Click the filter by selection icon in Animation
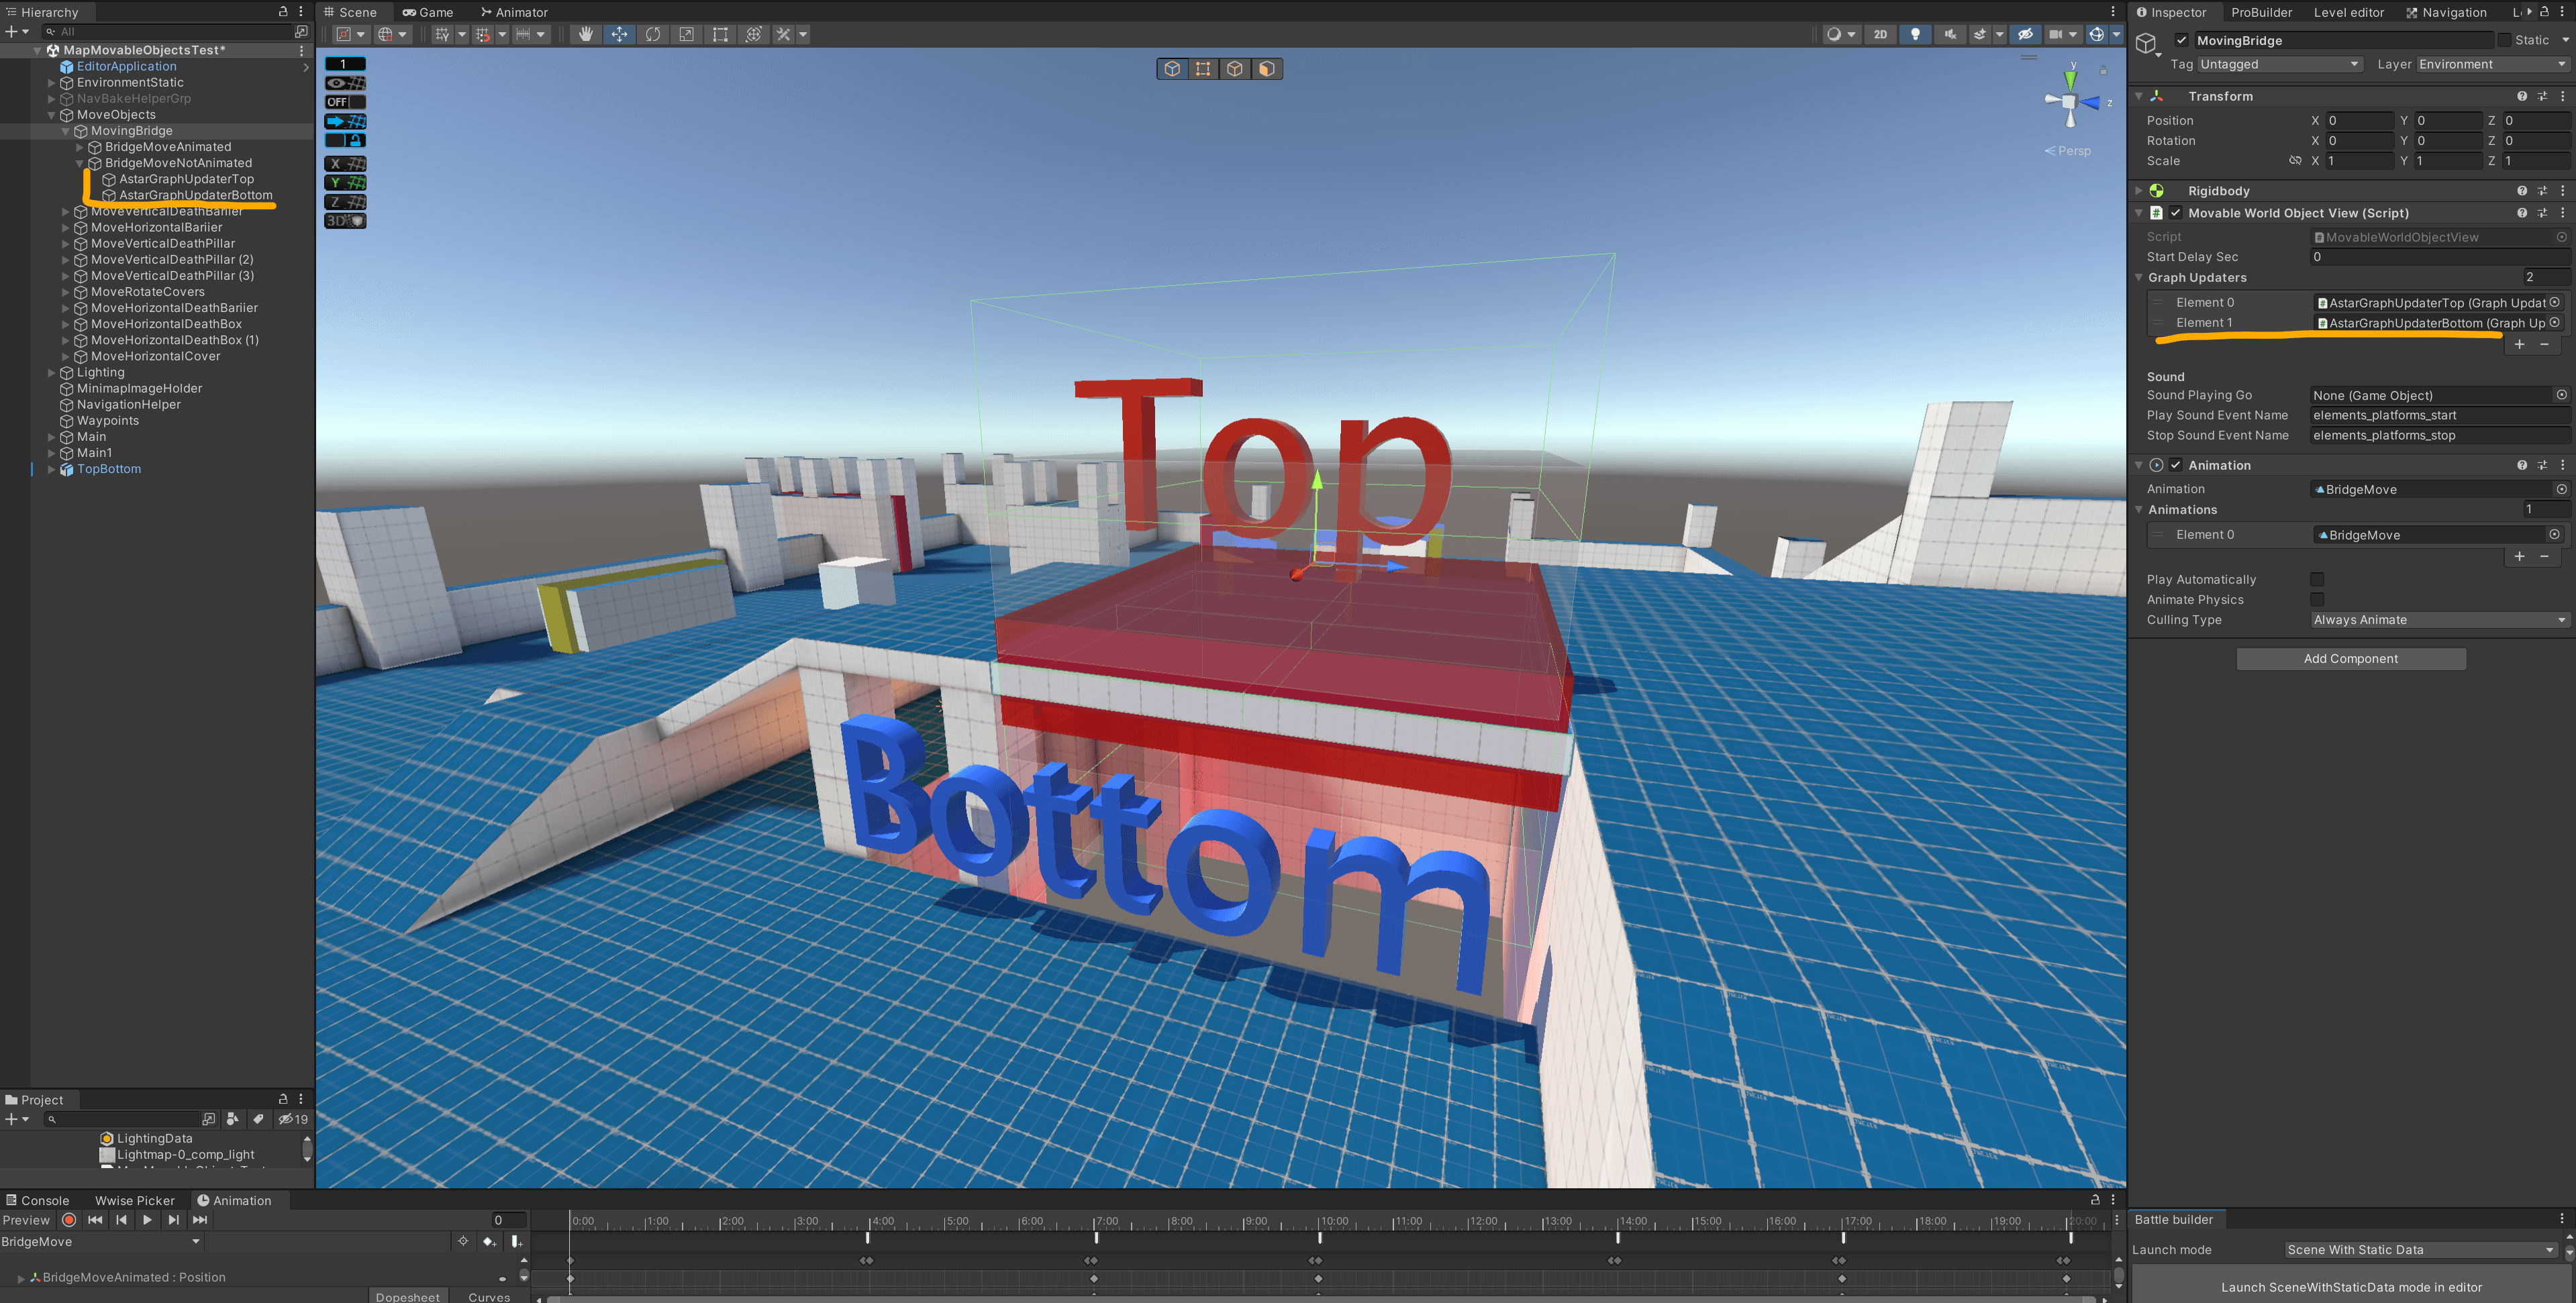 462,1241
